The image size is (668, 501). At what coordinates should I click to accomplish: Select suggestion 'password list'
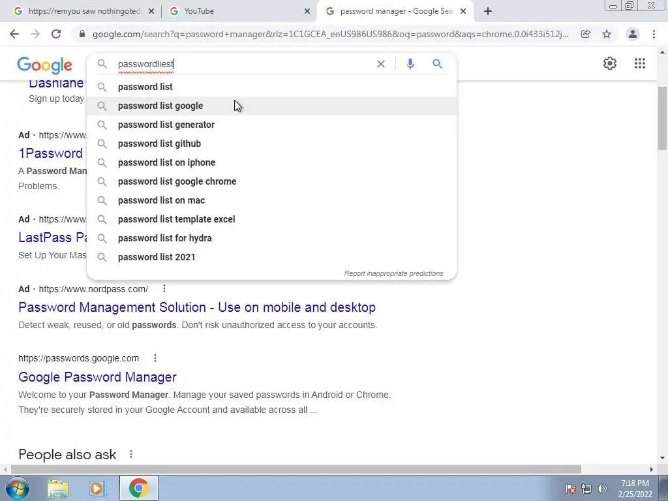point(271,87)
